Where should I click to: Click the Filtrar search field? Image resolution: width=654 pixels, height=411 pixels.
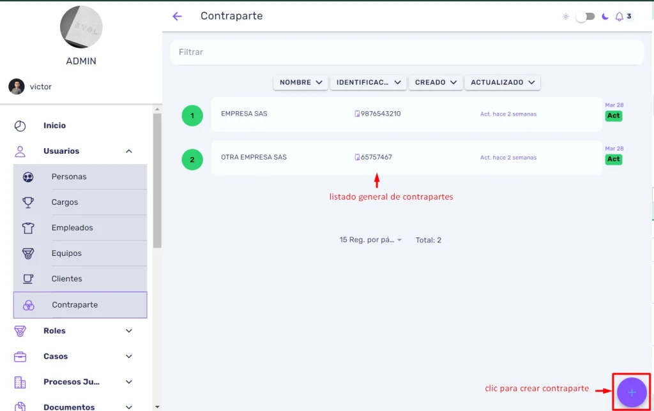[407, 52]
